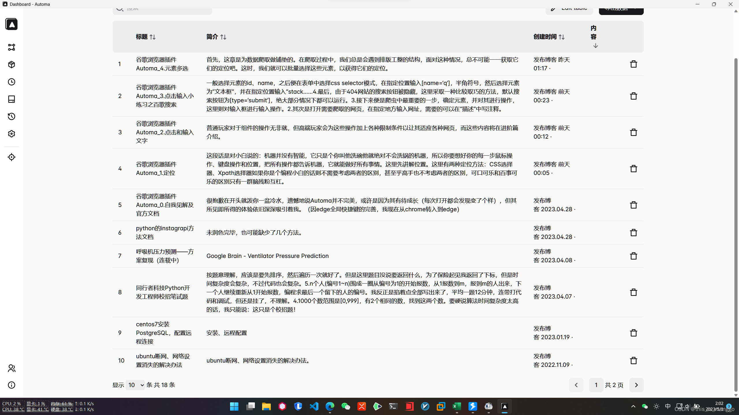Screen dimensions: 739x415
Task: Open the Settings gear icon in sidebar
Action: click(x=12, y=134)
